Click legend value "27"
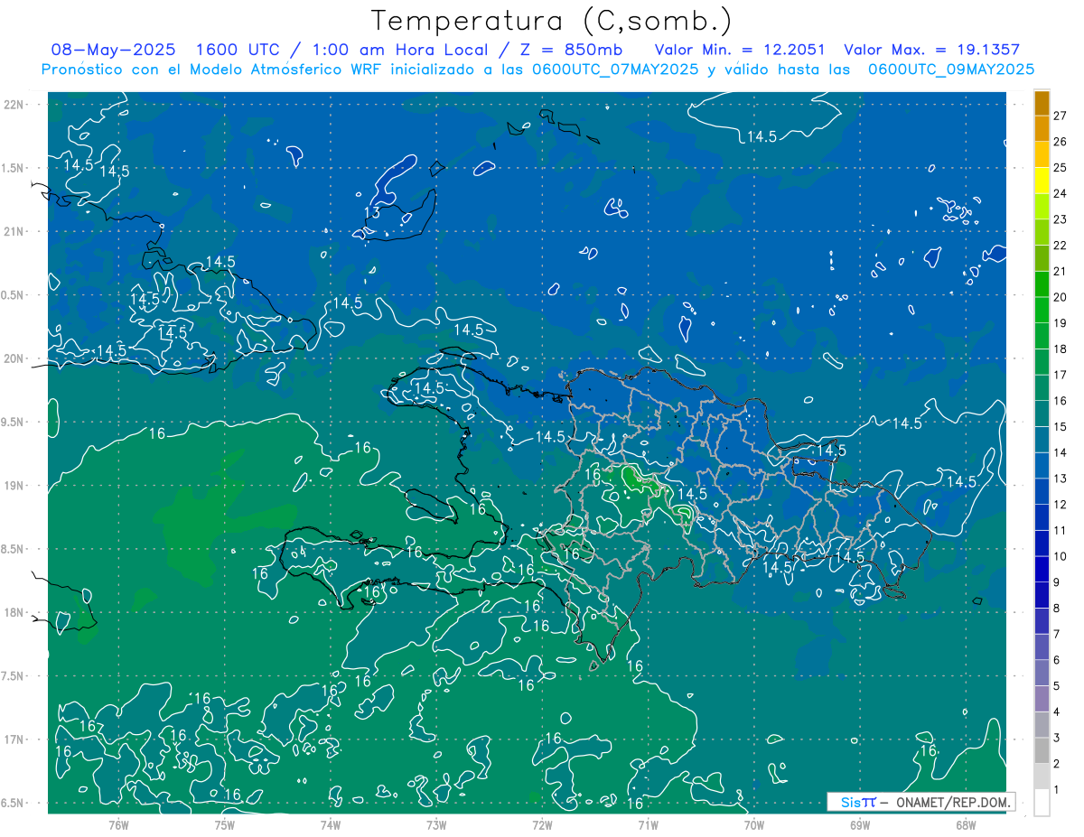1084x837 pixels. point(1061,116)
